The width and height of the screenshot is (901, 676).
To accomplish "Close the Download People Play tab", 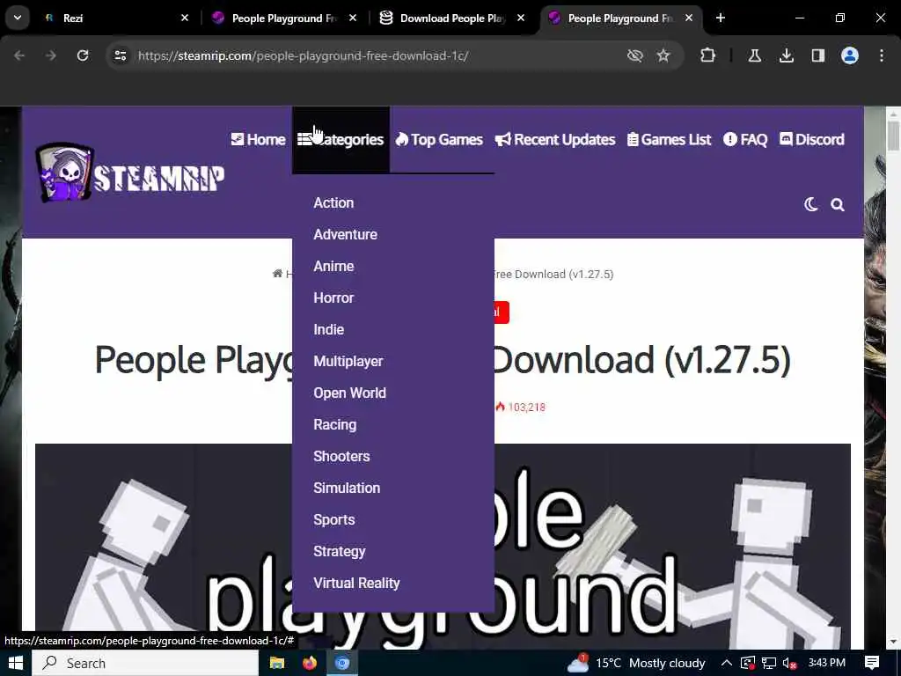I will 521,18.
